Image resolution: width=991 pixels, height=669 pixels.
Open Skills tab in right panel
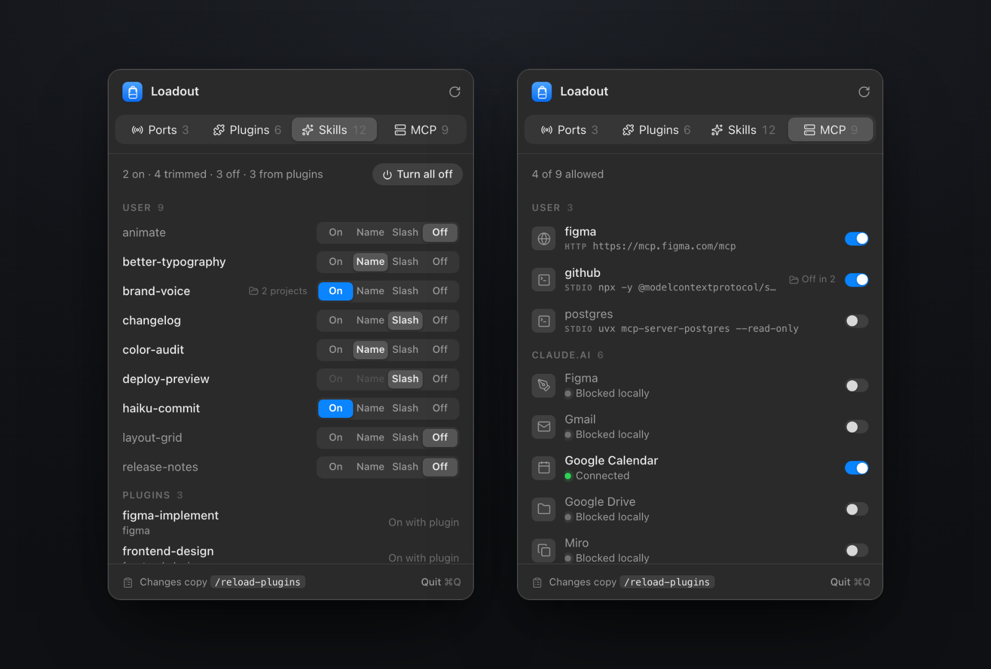click(743, 130)
